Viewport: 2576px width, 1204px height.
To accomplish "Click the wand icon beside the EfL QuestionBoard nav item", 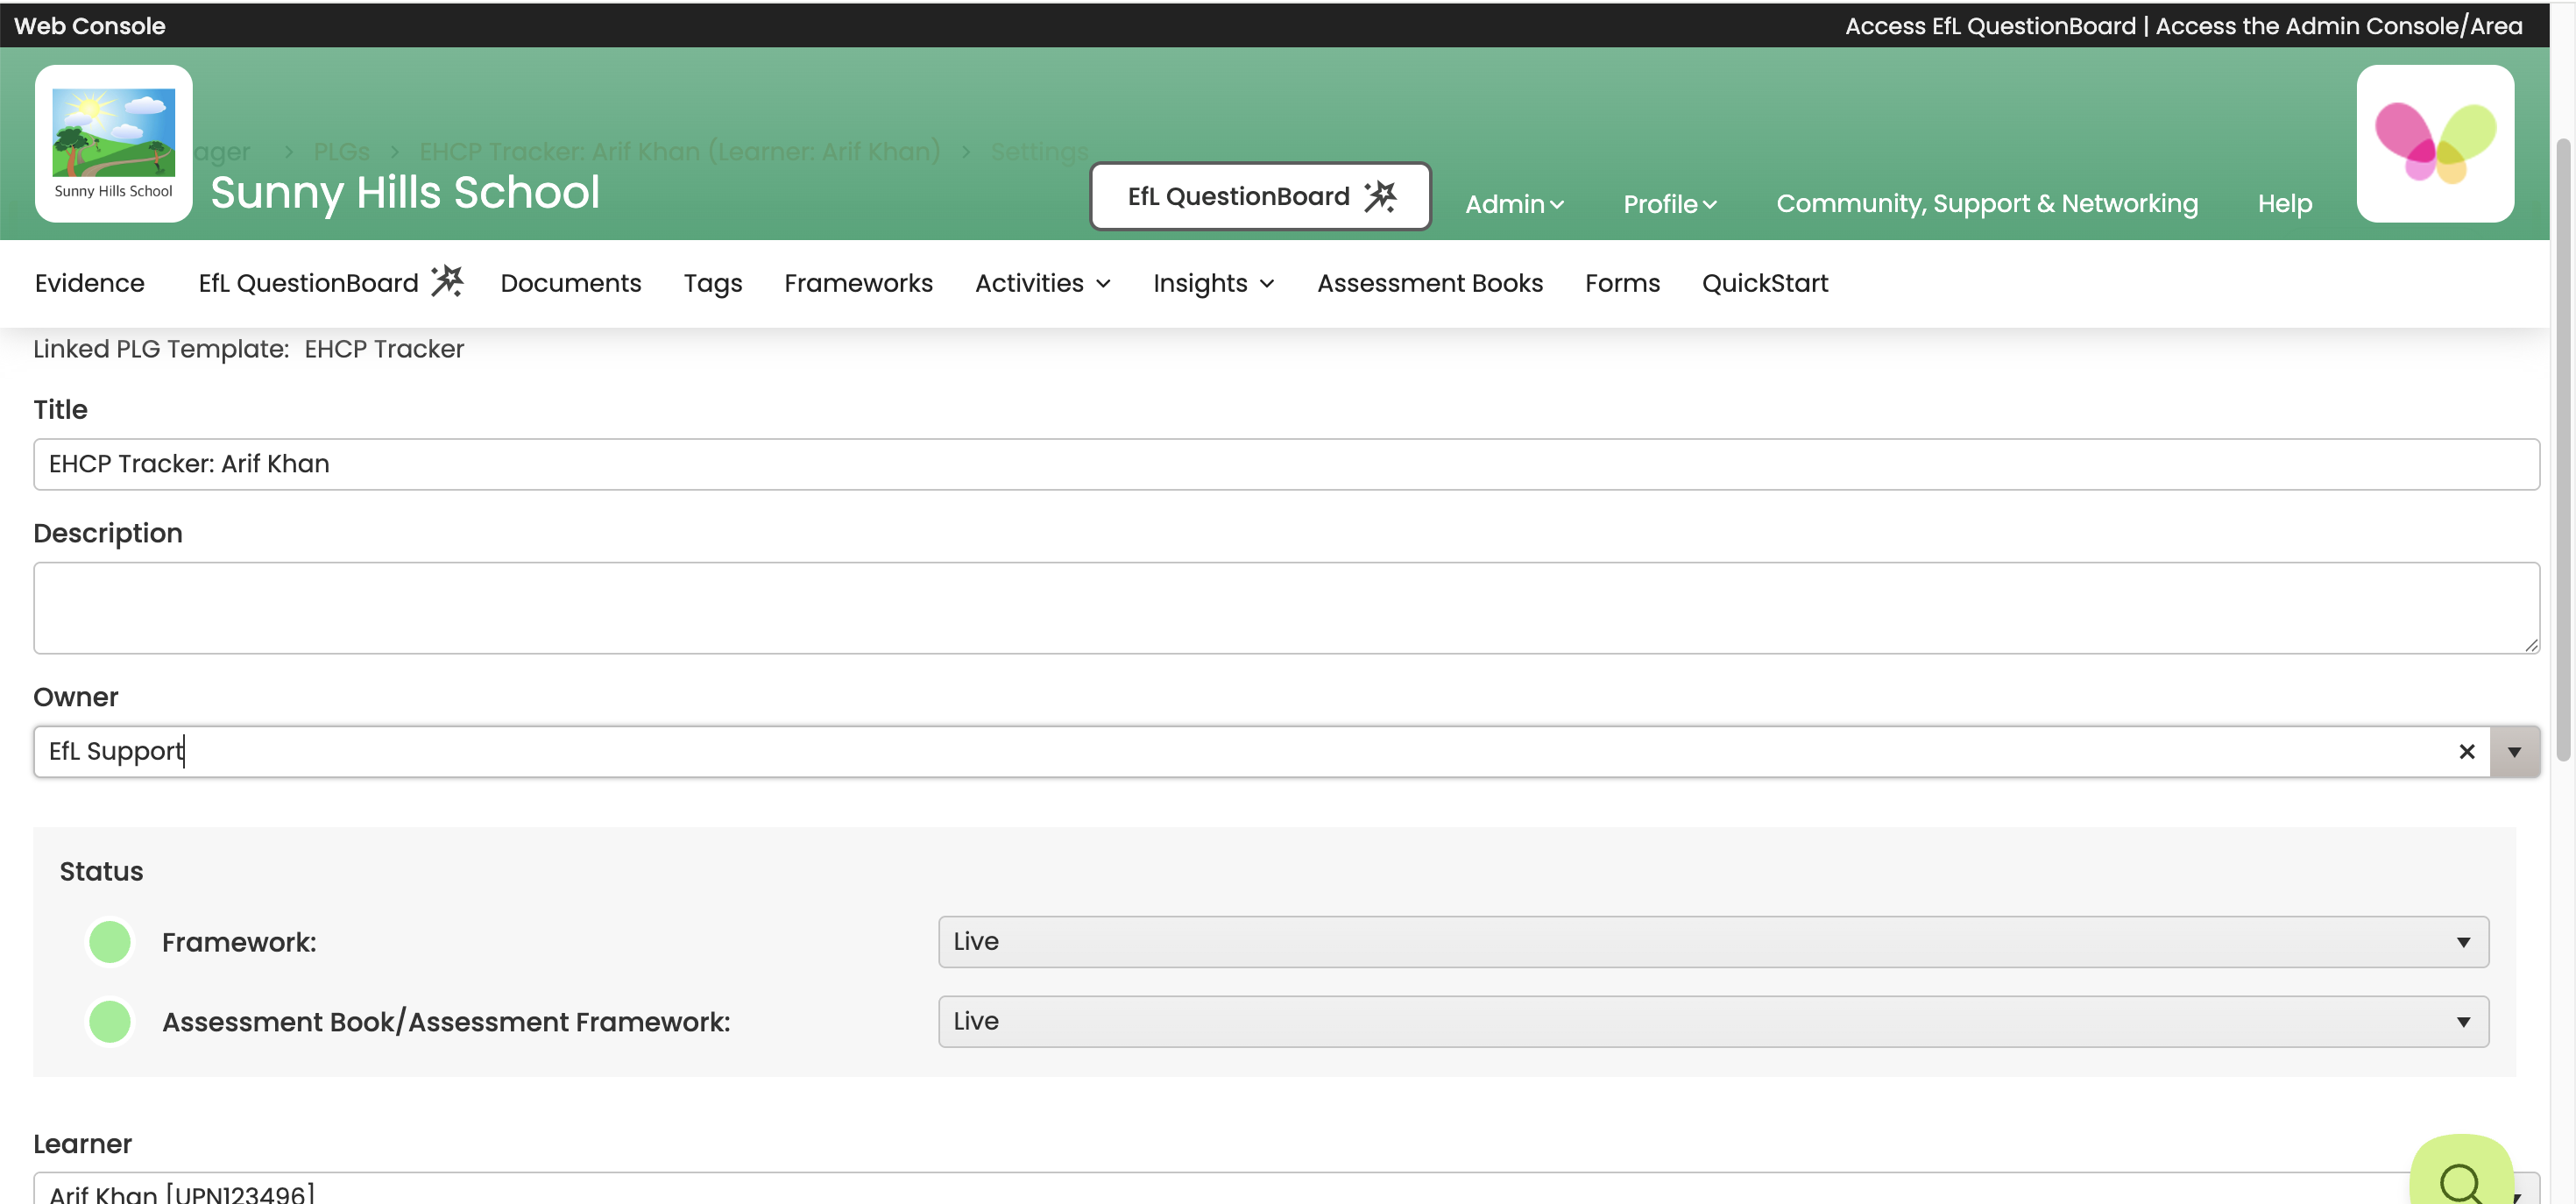I will click(x=447, y=282).
